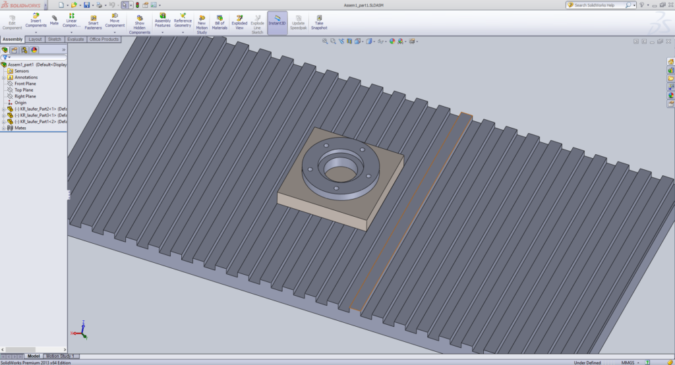675x365 pixels.
Task: Click Zoom to Area in view toolbar
Action: [x=333, y=42]
